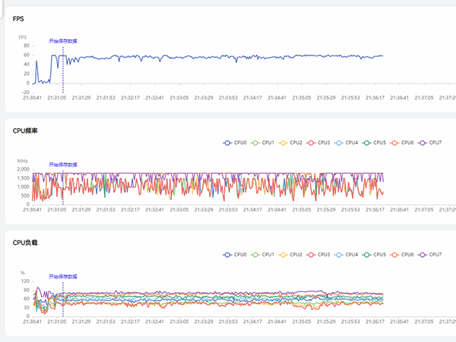
Task: Toggle CPU2 legend entry in CPU频率 chart
Action: pyautogui.click(x=289, y=143)
